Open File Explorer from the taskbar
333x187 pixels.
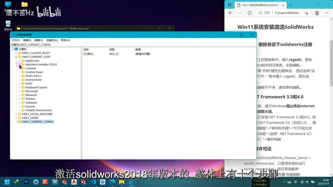[x=122, y=182]
